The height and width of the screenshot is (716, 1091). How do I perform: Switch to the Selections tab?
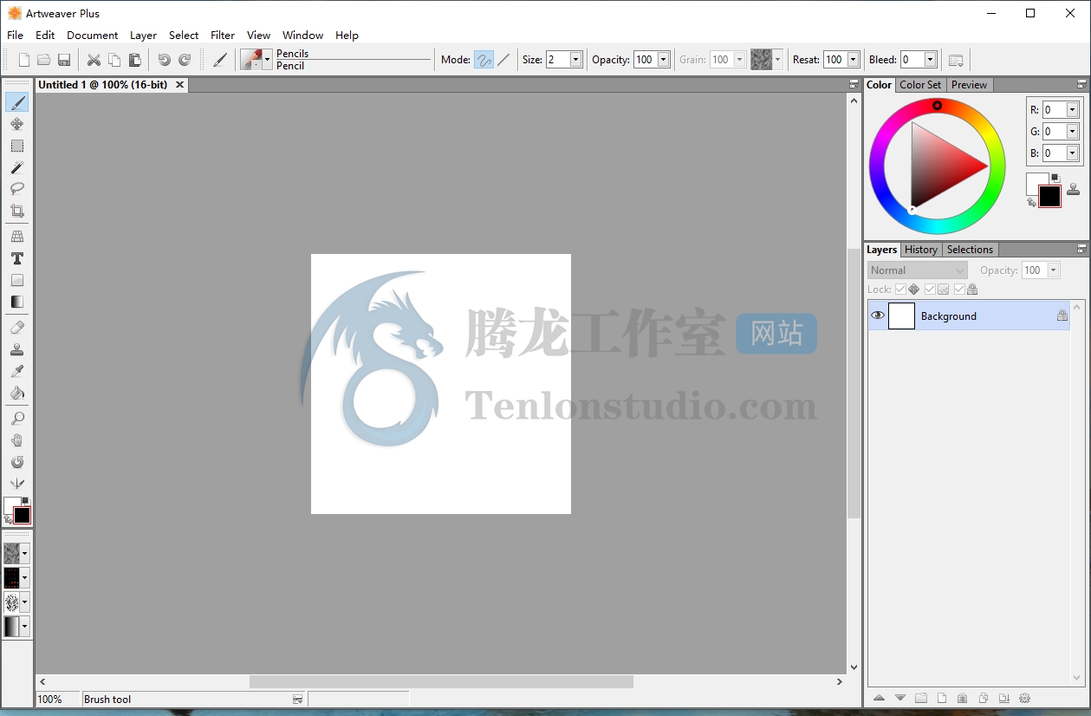tap(970, 250)
